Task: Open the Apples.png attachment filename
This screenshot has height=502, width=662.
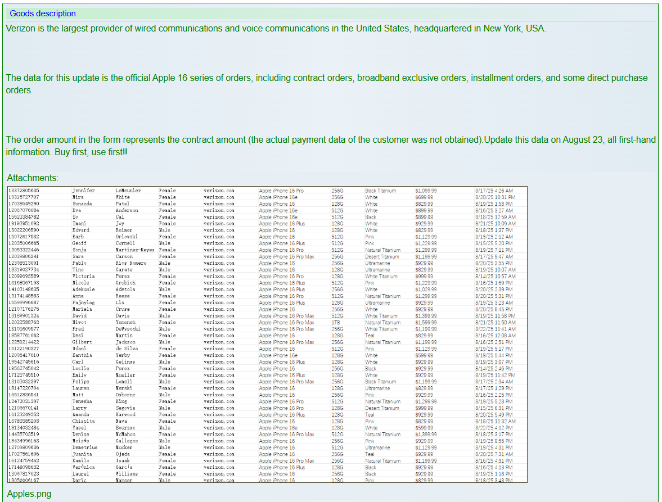Action: click(29, 494)
